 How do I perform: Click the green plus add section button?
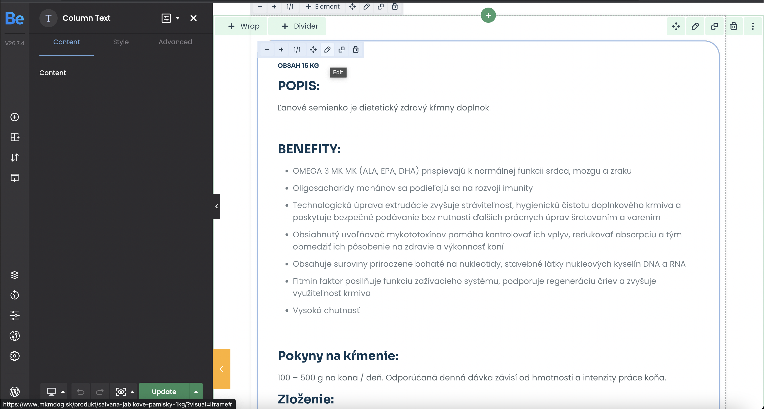tap(488, 15)
